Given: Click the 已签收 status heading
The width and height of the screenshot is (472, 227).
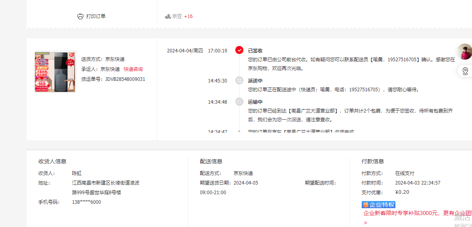Looking at the screenshot, I should pos(255,50).
